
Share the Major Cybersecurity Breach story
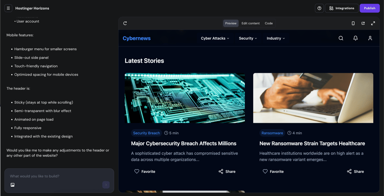click(x=227, y=172)
